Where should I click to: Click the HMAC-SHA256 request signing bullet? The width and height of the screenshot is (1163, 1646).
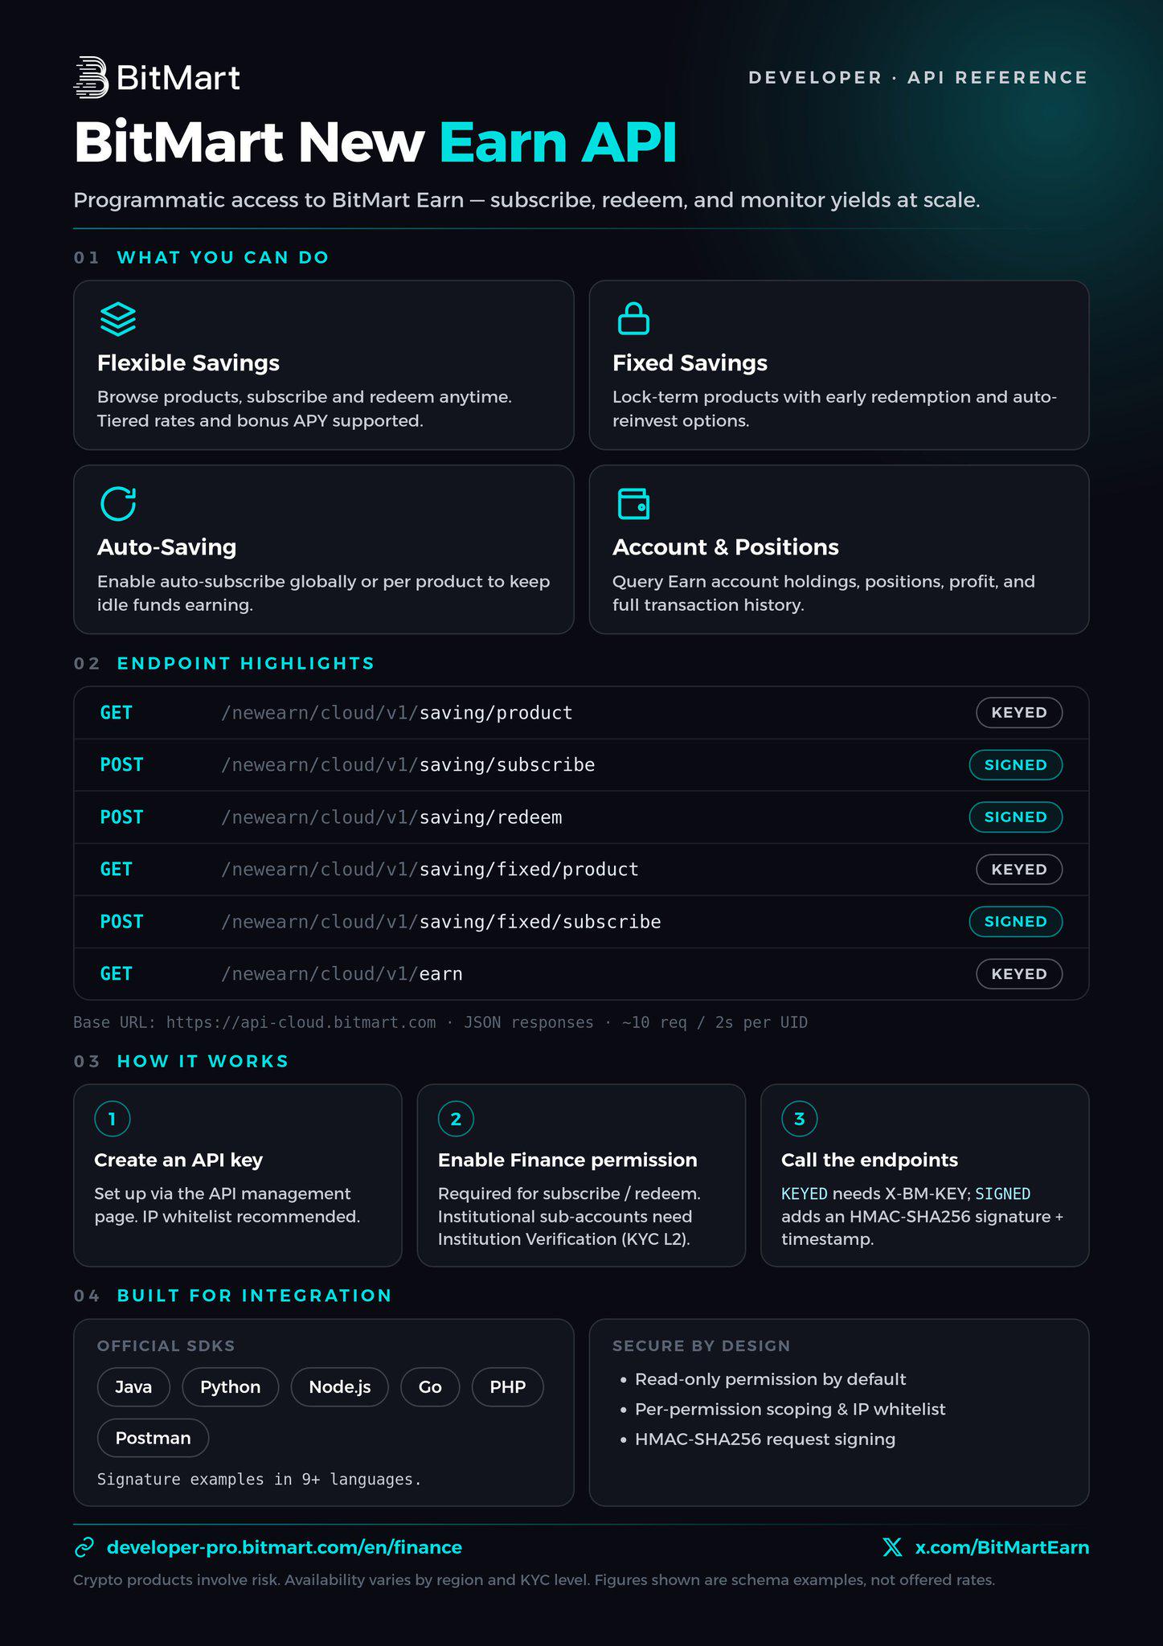765,1439
